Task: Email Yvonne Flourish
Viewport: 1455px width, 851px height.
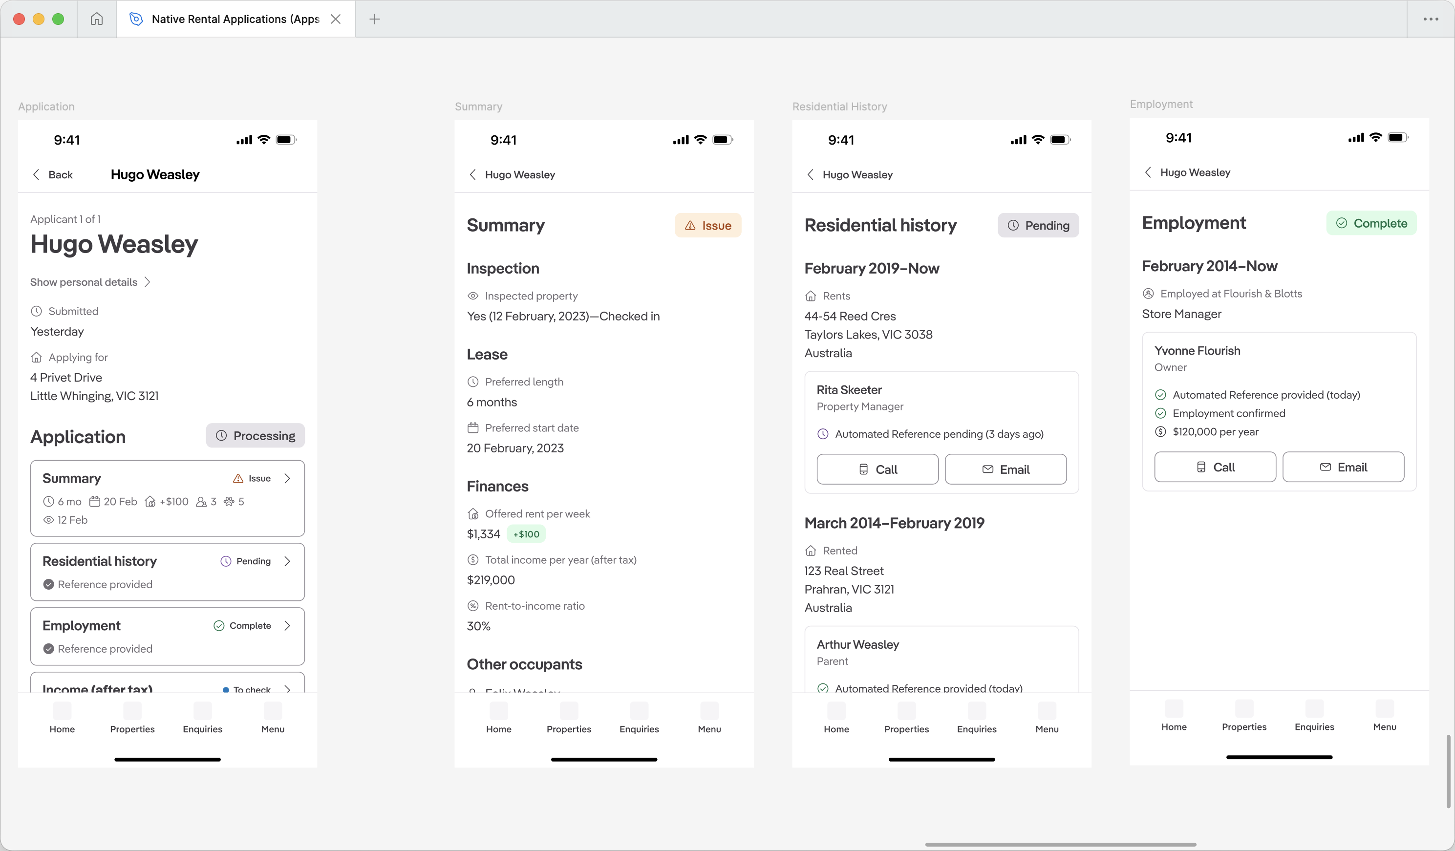Action: [1343, 467]
